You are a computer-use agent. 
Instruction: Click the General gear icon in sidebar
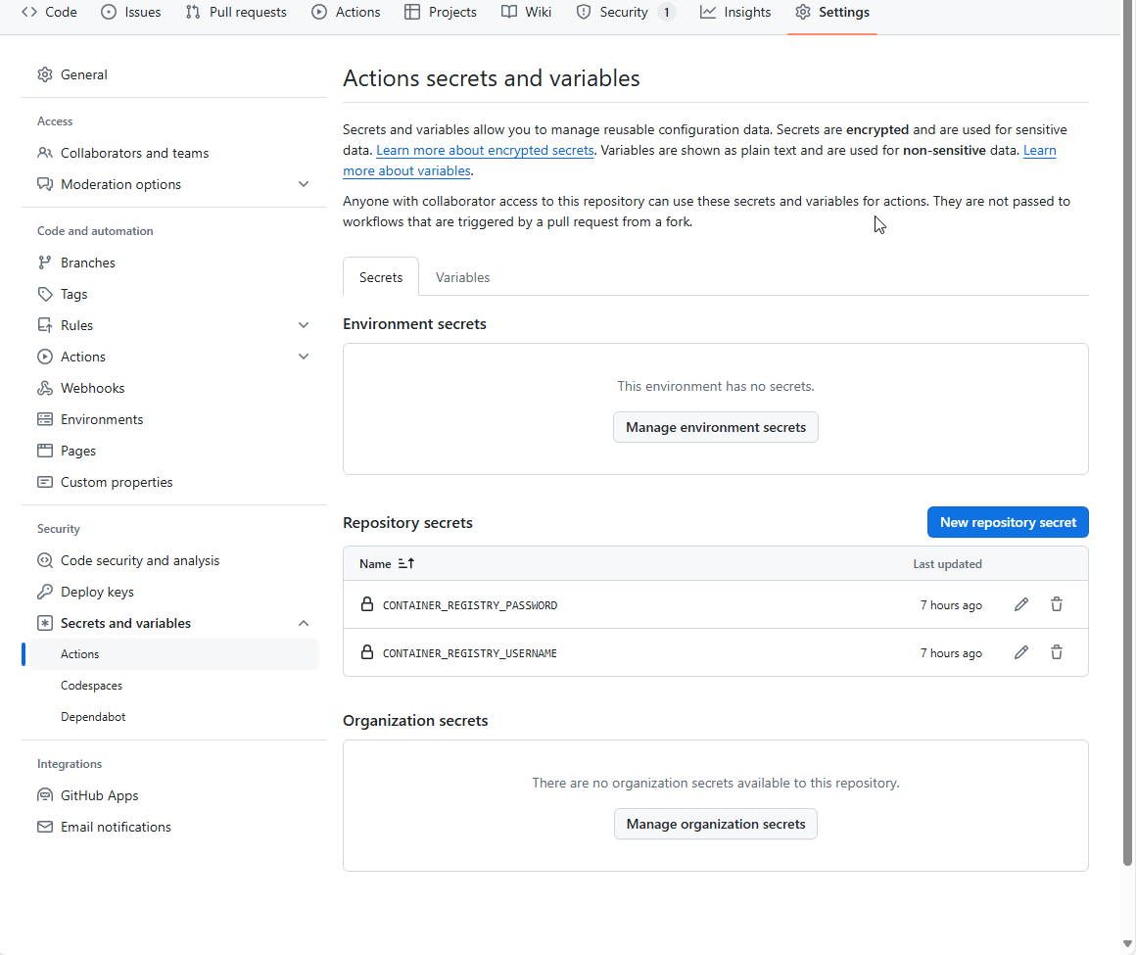[x=45, y=74]
